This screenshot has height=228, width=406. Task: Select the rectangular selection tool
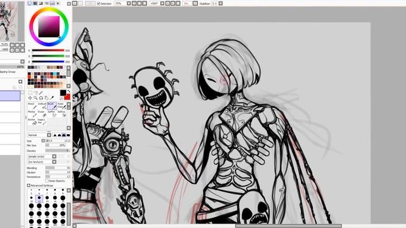(x=30, y=92)
